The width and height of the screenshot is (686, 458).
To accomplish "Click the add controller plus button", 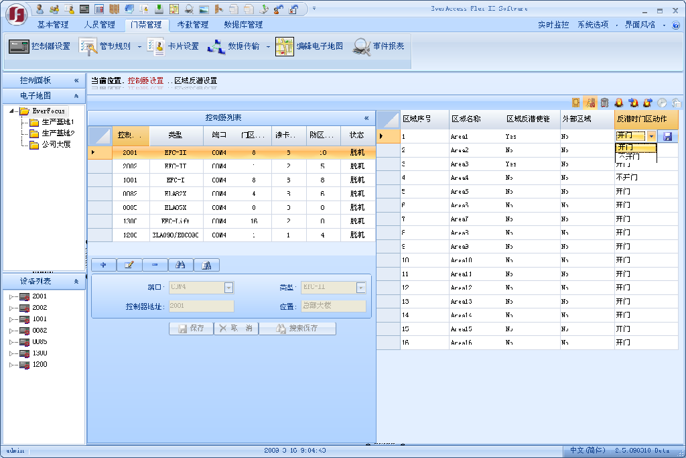I will click(103, 265).
